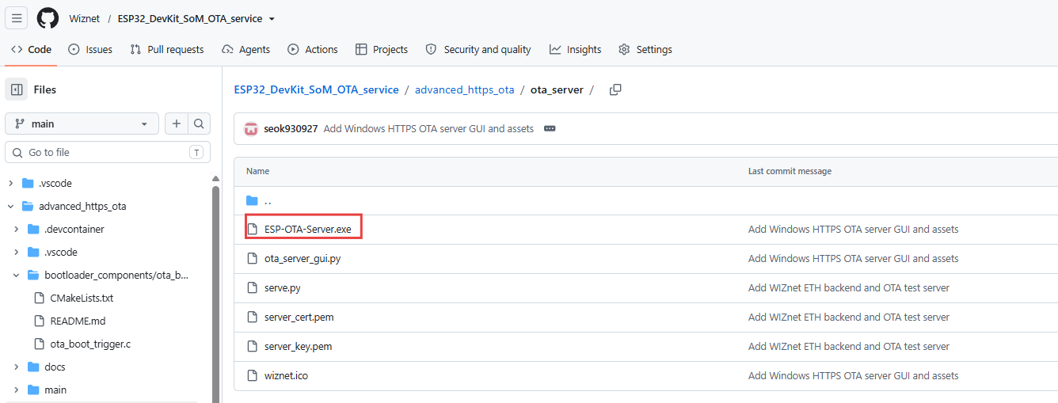Collapse bootloader_components/ota_b... folder chevron
Screen dimensions: 1058x403
(x=17, y=275)
